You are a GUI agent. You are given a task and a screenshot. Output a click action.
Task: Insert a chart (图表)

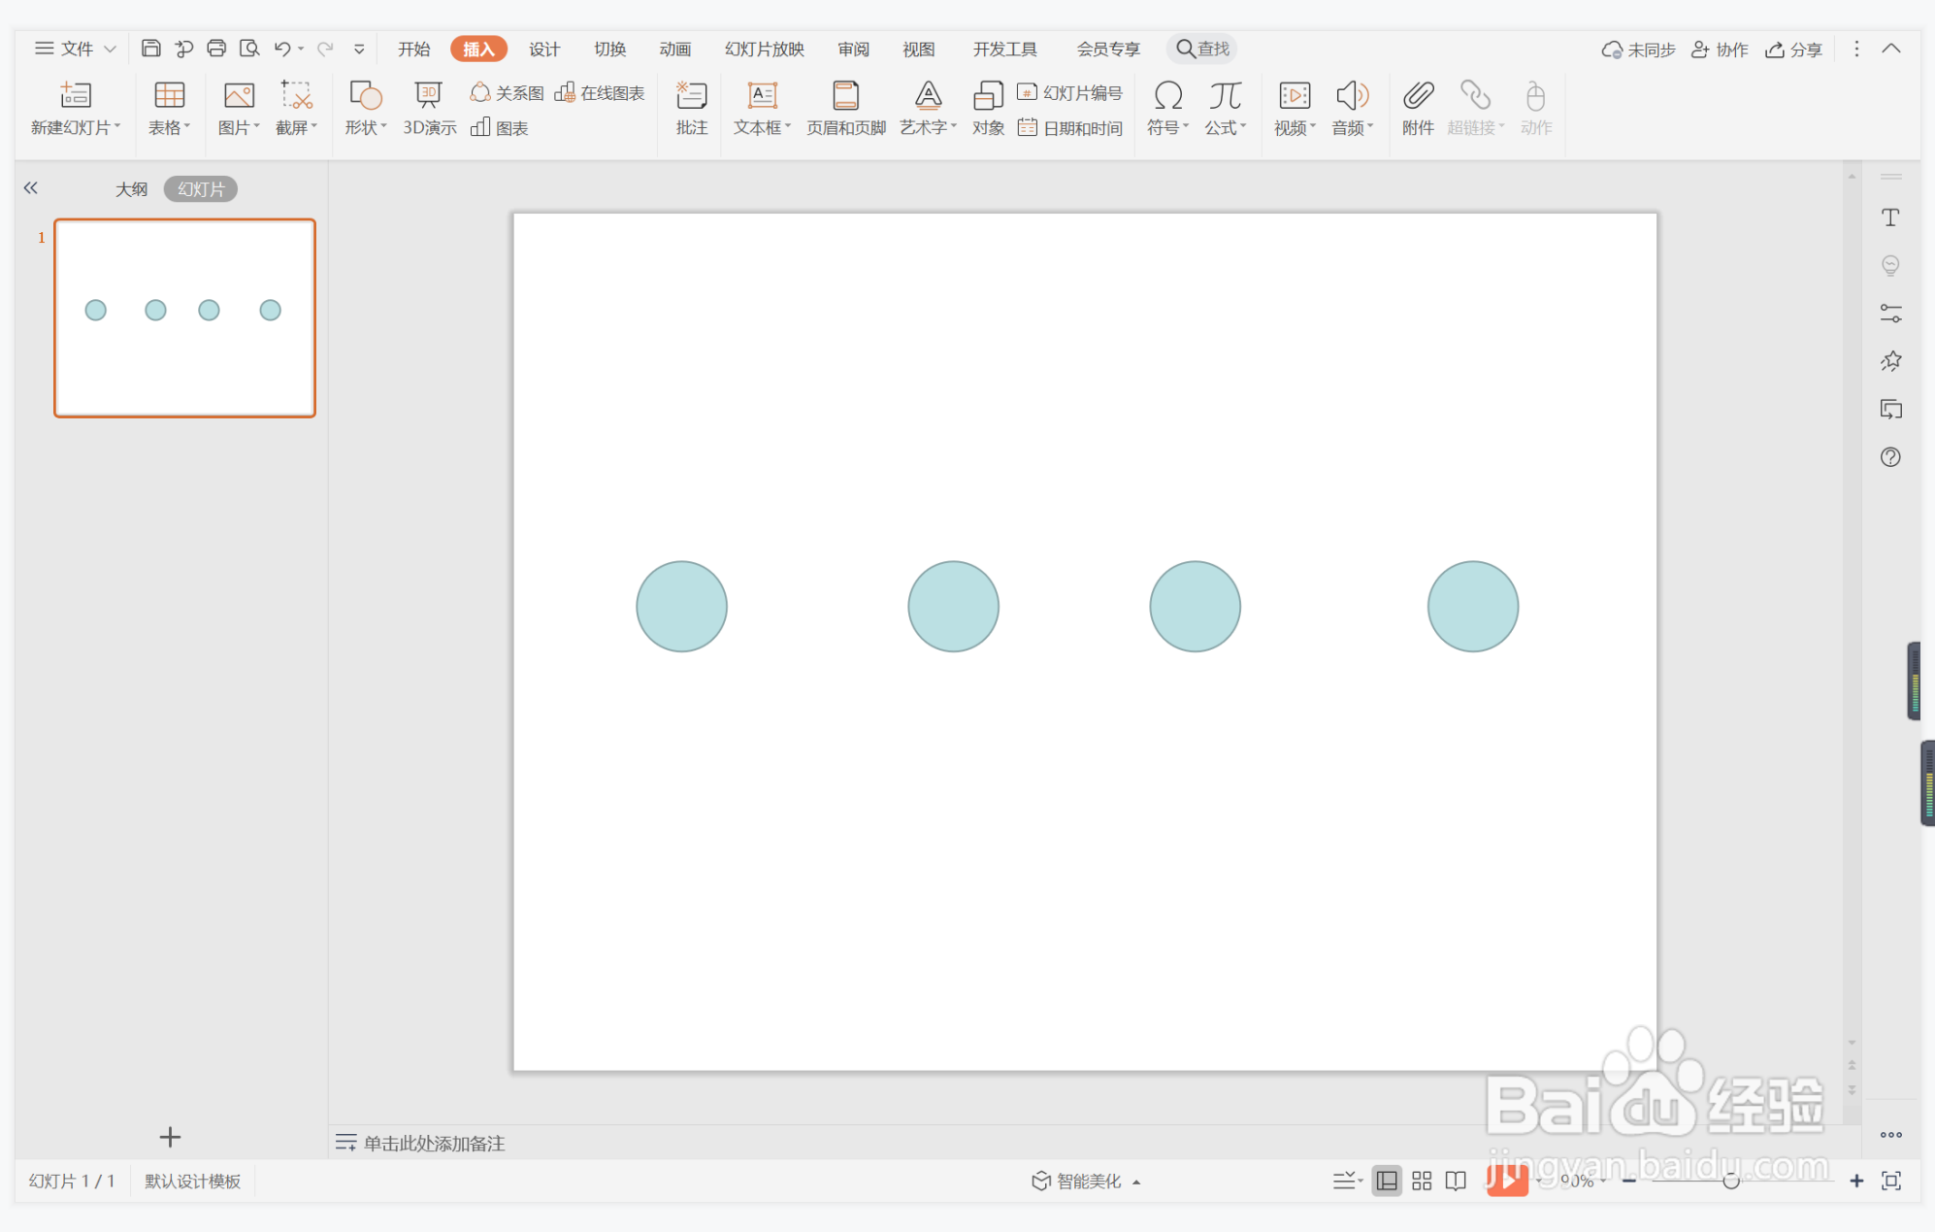tap(500, 128)
